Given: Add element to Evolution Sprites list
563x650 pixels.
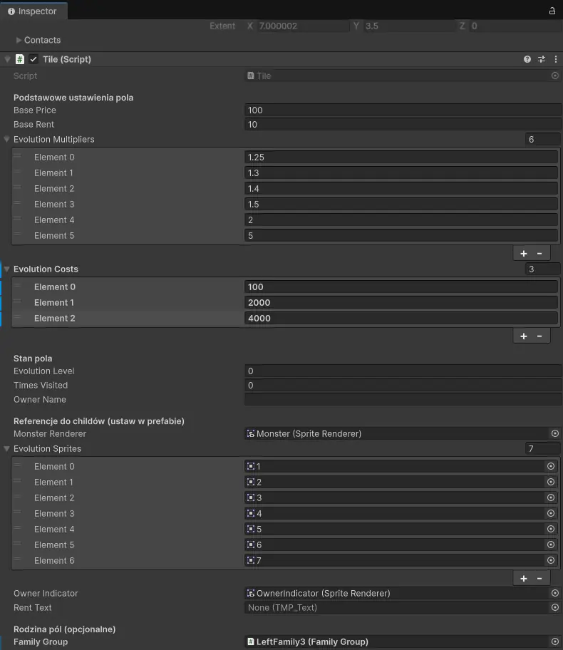Looking at the screenshot, I should pyautogui.click(x=524, y=578).
